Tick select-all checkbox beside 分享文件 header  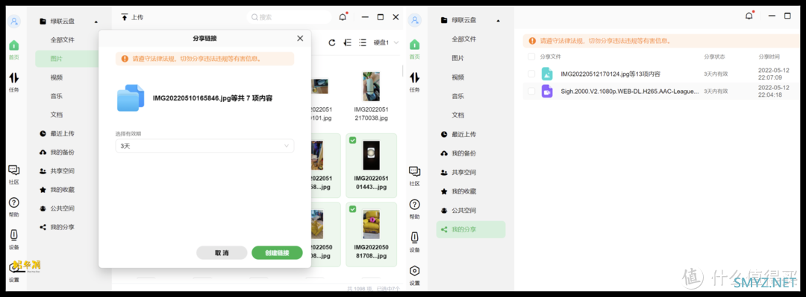tap(531, 57)
